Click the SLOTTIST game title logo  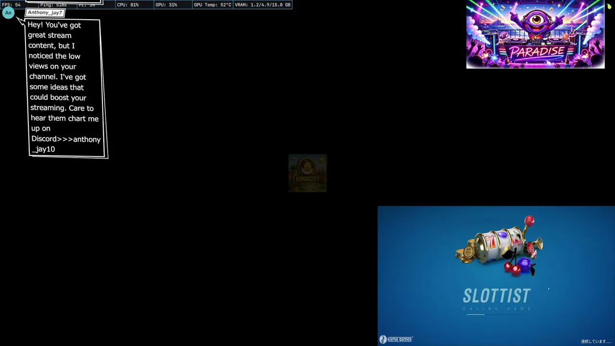497,296
